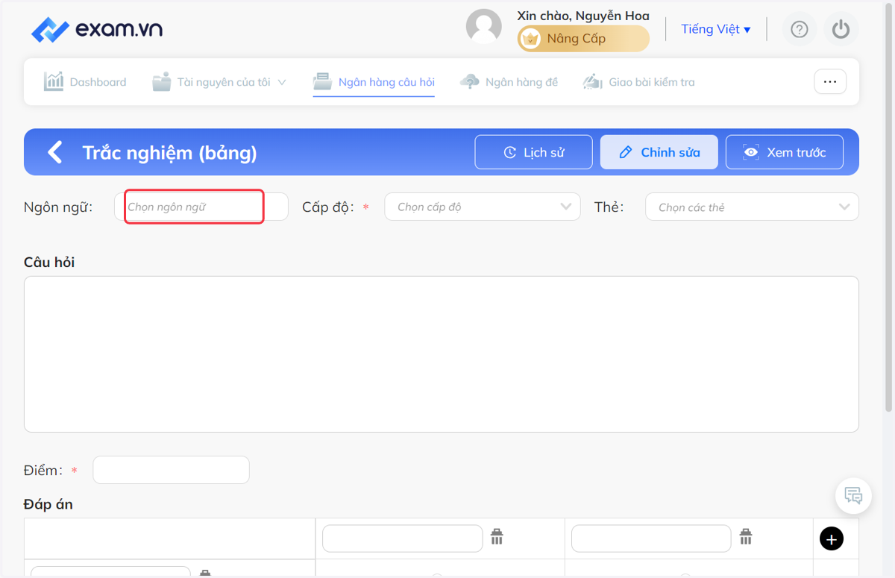Image resolution: width=895 pixels, height=578 pixels.
Task: Click the Dashboard chart icon
Action: pos(54,81)
